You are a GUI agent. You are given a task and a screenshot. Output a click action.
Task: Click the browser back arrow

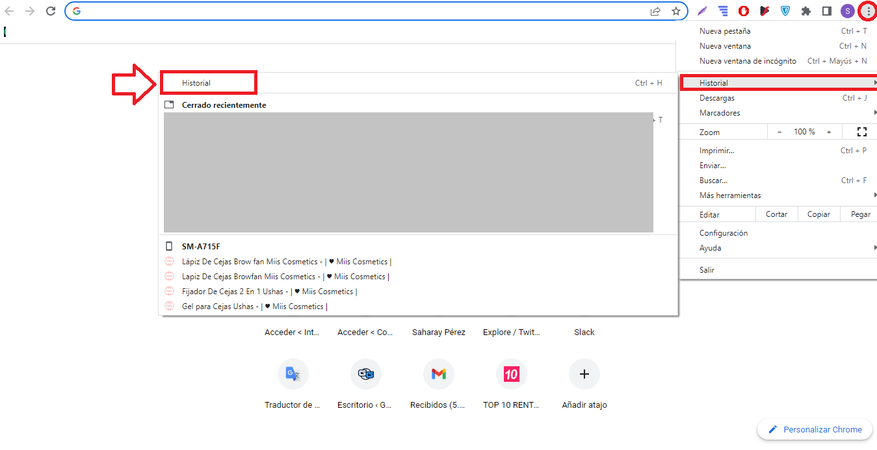point(9,11)
